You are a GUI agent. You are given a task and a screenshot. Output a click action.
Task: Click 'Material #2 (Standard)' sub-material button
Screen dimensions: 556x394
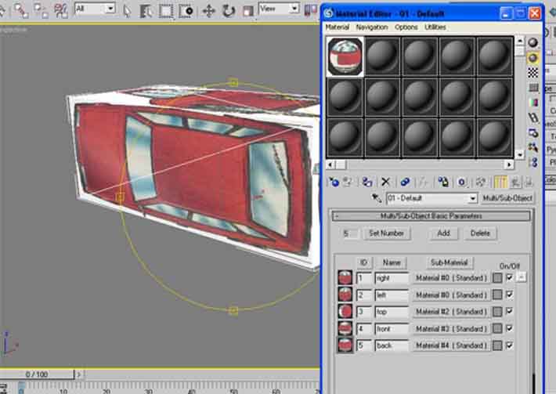point(451,312)
